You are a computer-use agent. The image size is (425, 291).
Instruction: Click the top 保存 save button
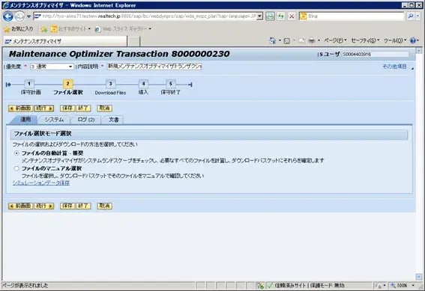[67, 108]
